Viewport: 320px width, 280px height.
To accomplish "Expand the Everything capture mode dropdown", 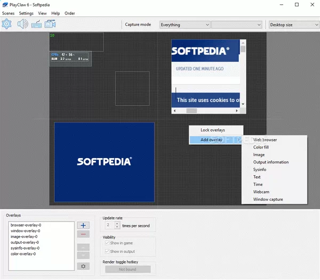I will point(185,25).
